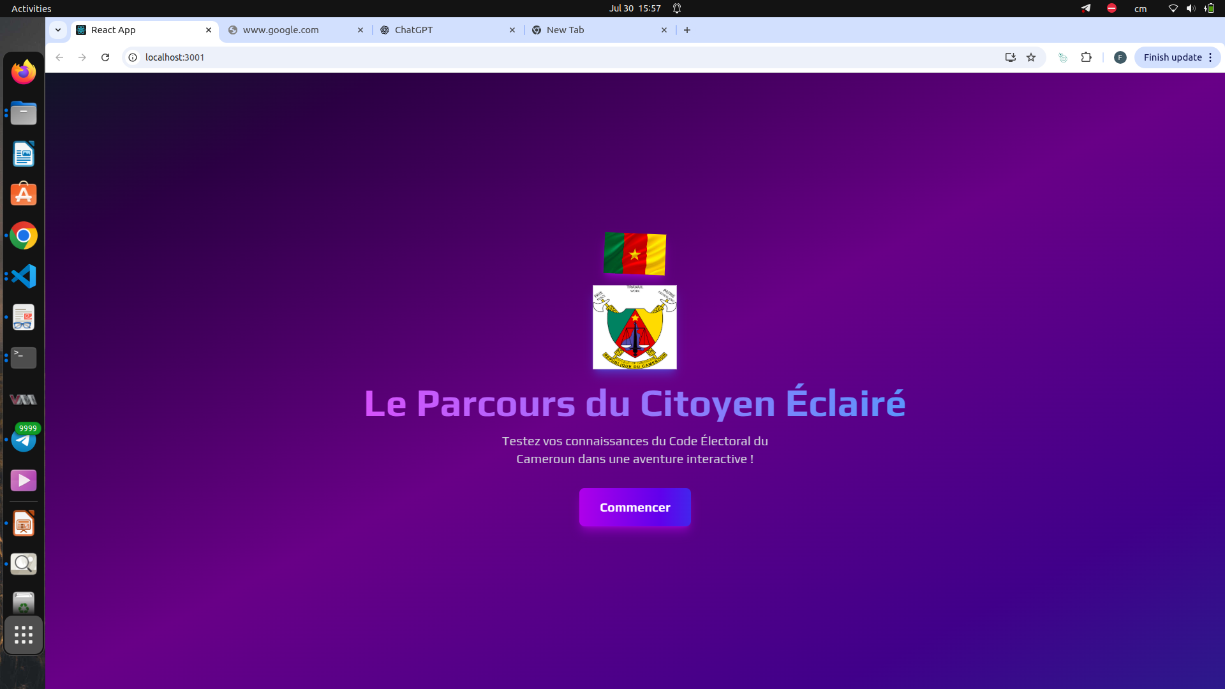
Task: Click the Cameroon flag image
Action: 635,254
